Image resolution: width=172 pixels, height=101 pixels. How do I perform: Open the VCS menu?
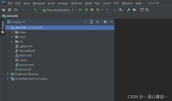point(116,3)
